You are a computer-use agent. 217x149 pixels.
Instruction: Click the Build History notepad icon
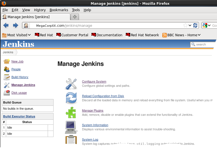(6, 77)
